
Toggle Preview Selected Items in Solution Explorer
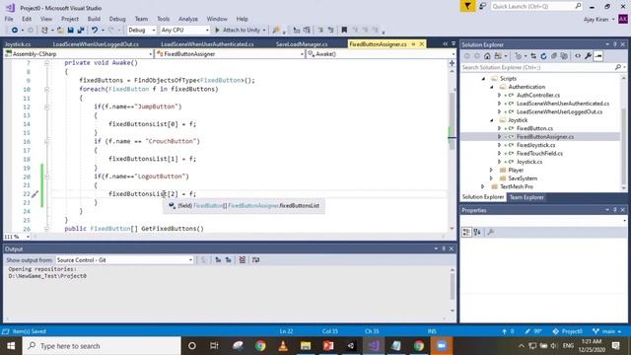(x=598, y=56)
